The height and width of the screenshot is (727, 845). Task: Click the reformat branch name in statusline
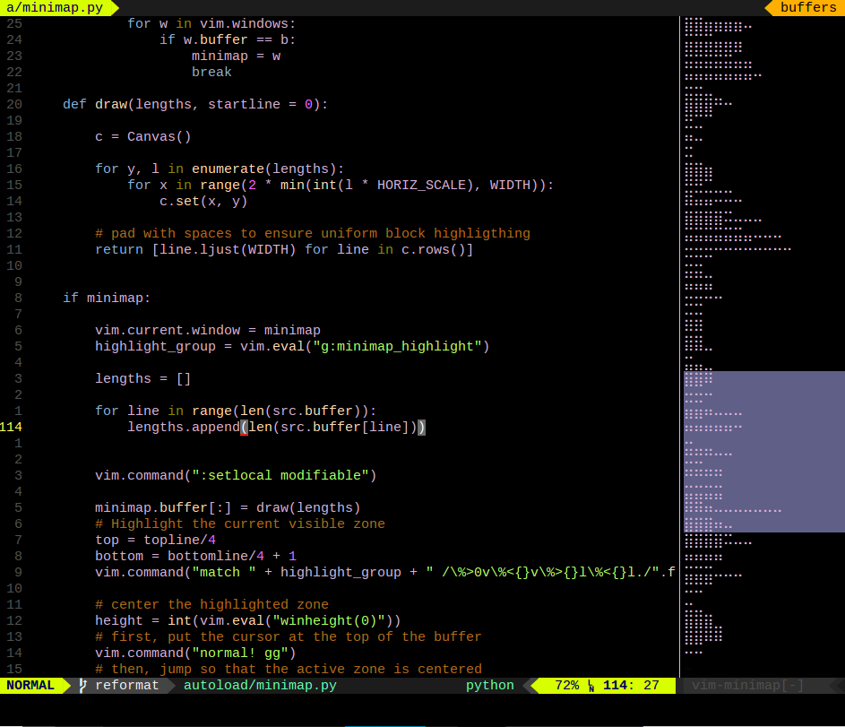[x=126, y=686]
